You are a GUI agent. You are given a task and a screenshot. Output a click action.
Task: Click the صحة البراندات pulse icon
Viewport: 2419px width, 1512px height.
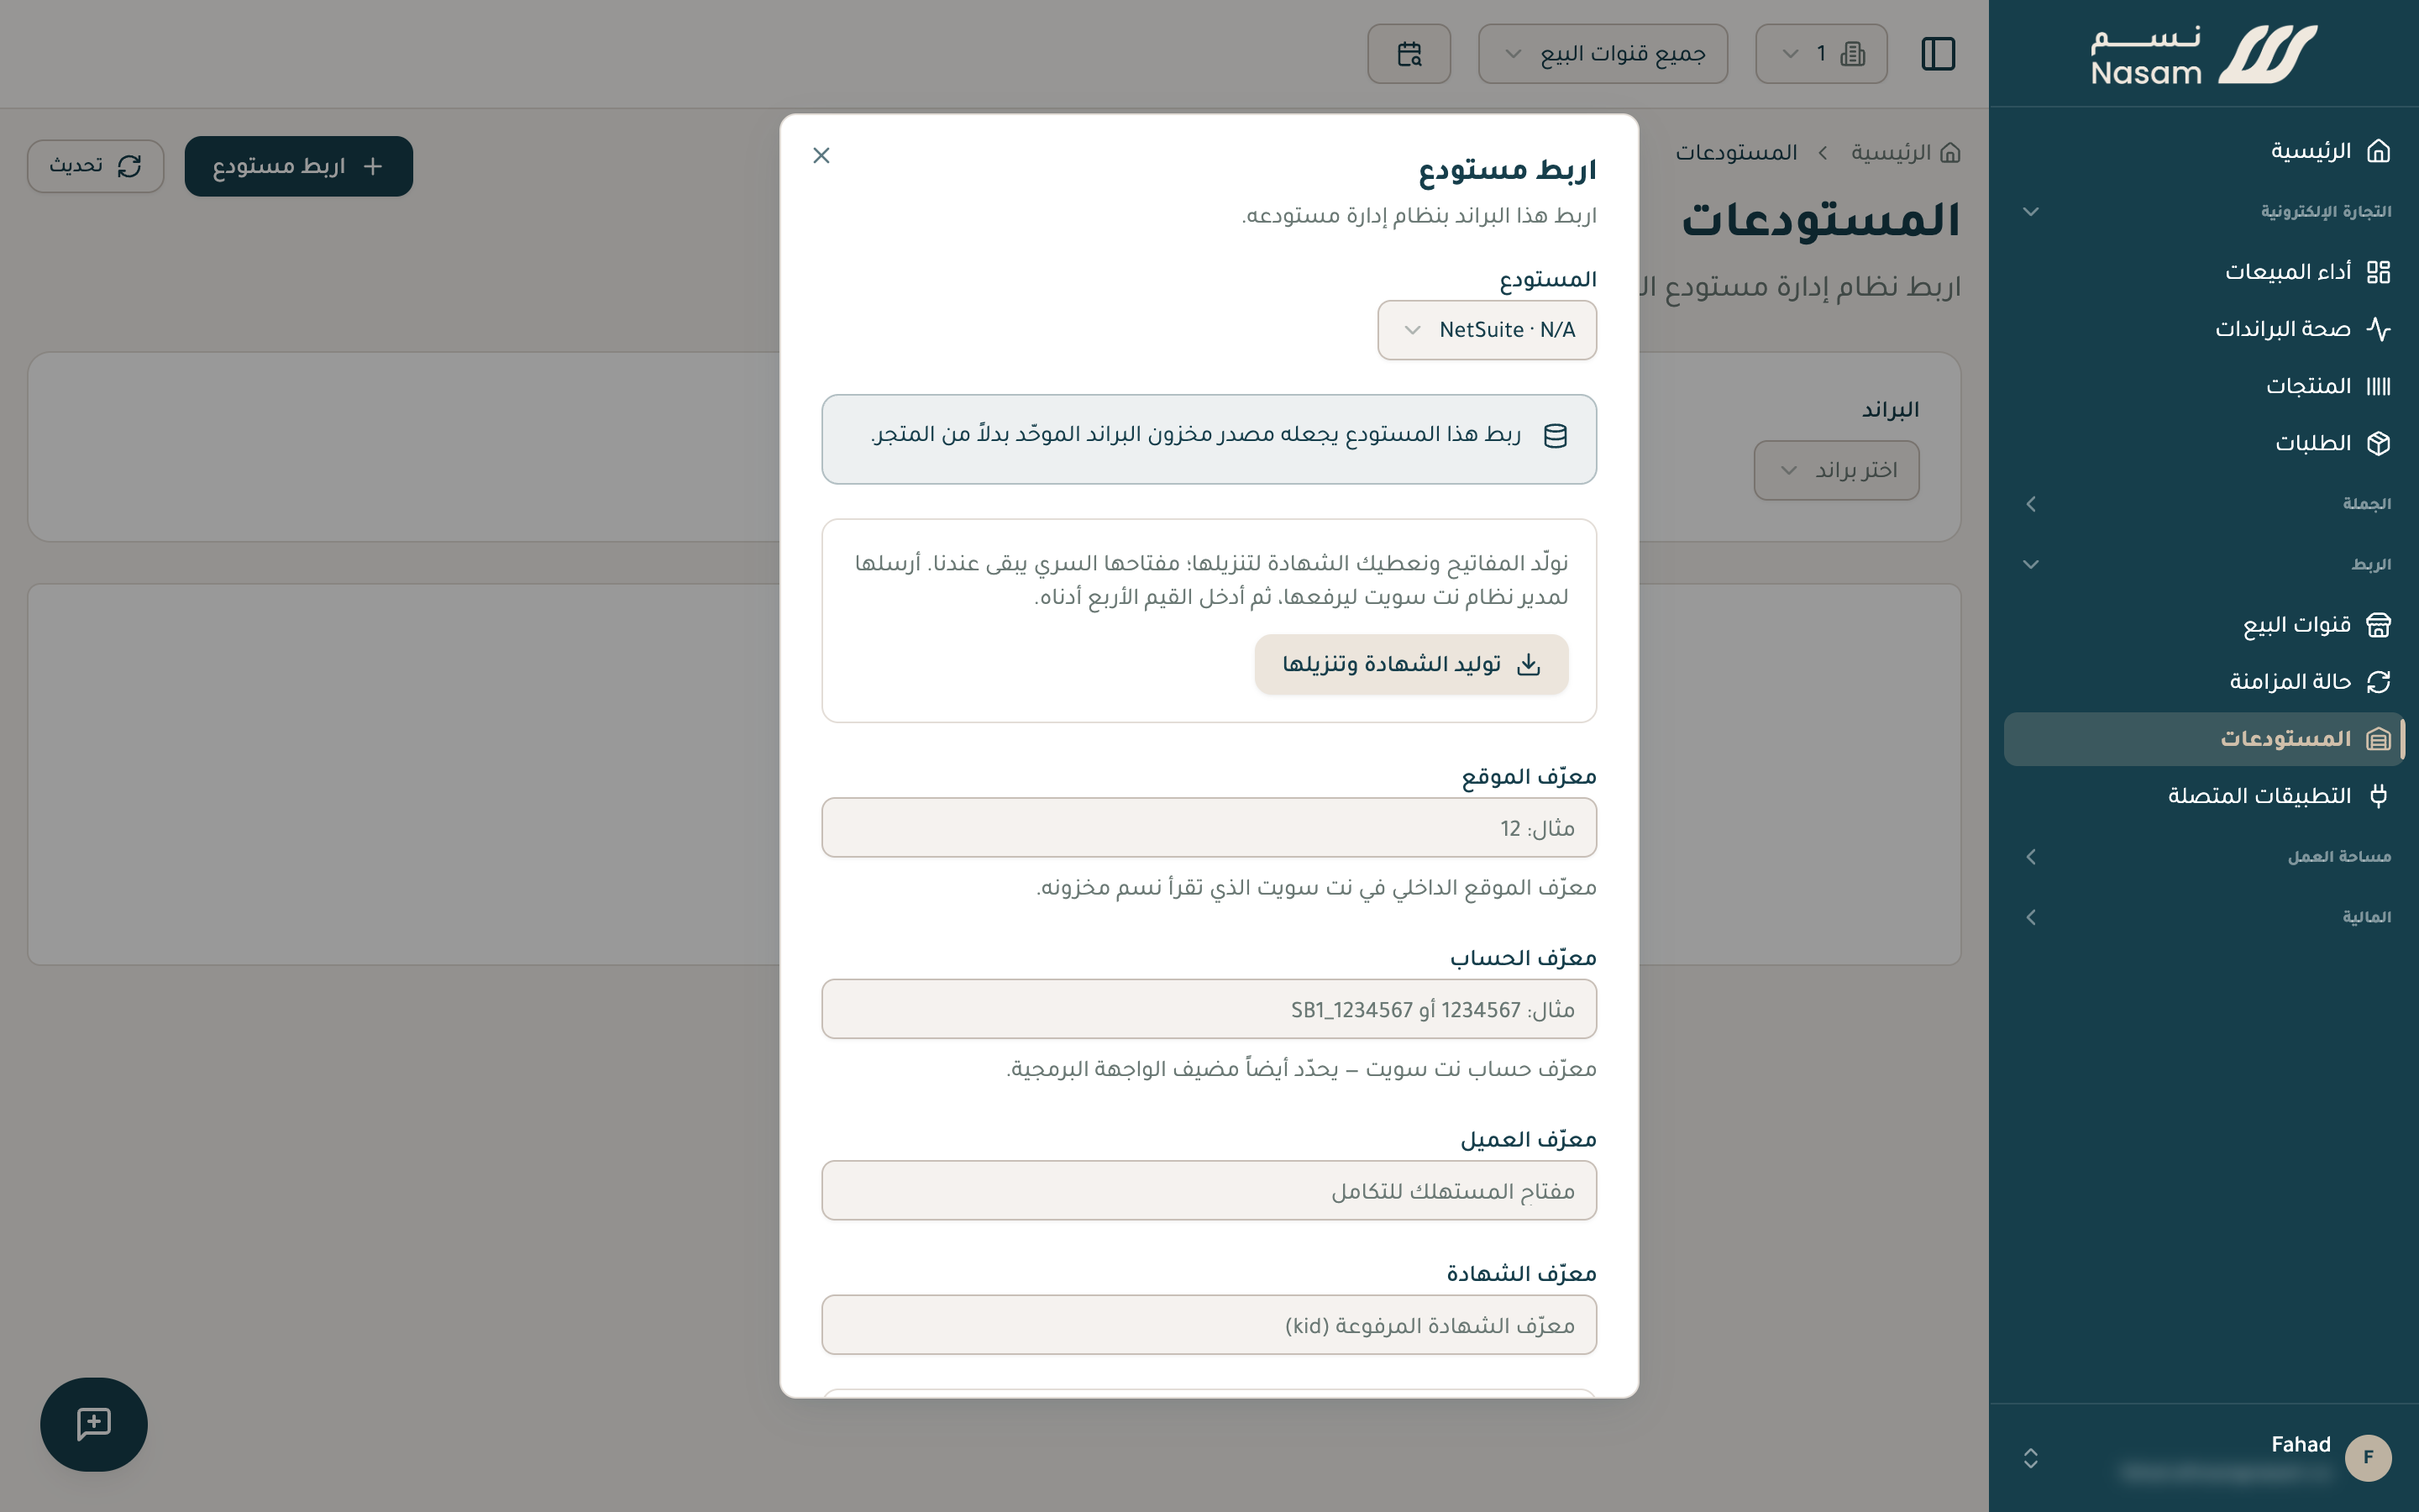2379,329
